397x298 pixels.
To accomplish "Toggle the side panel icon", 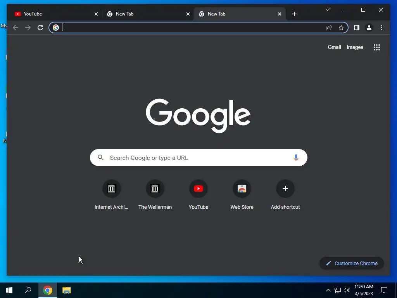I will pyautogui.click(x=357, y=28).
